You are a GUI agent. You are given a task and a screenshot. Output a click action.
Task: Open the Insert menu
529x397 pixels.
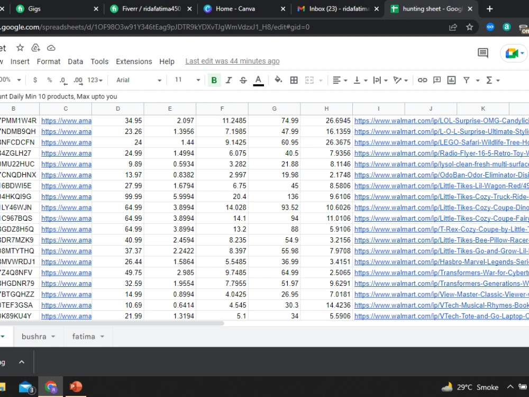(x=20, y=61)
